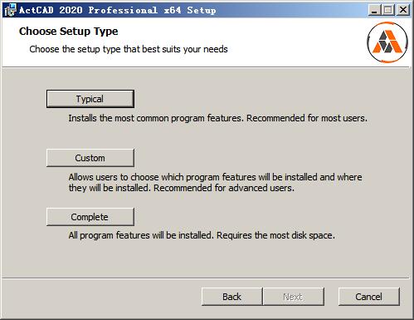This screenshot has width=414, height=320.
Task: Click the Choose Setup Type heading
Action: pyautogui.click(x=69, y=31)
